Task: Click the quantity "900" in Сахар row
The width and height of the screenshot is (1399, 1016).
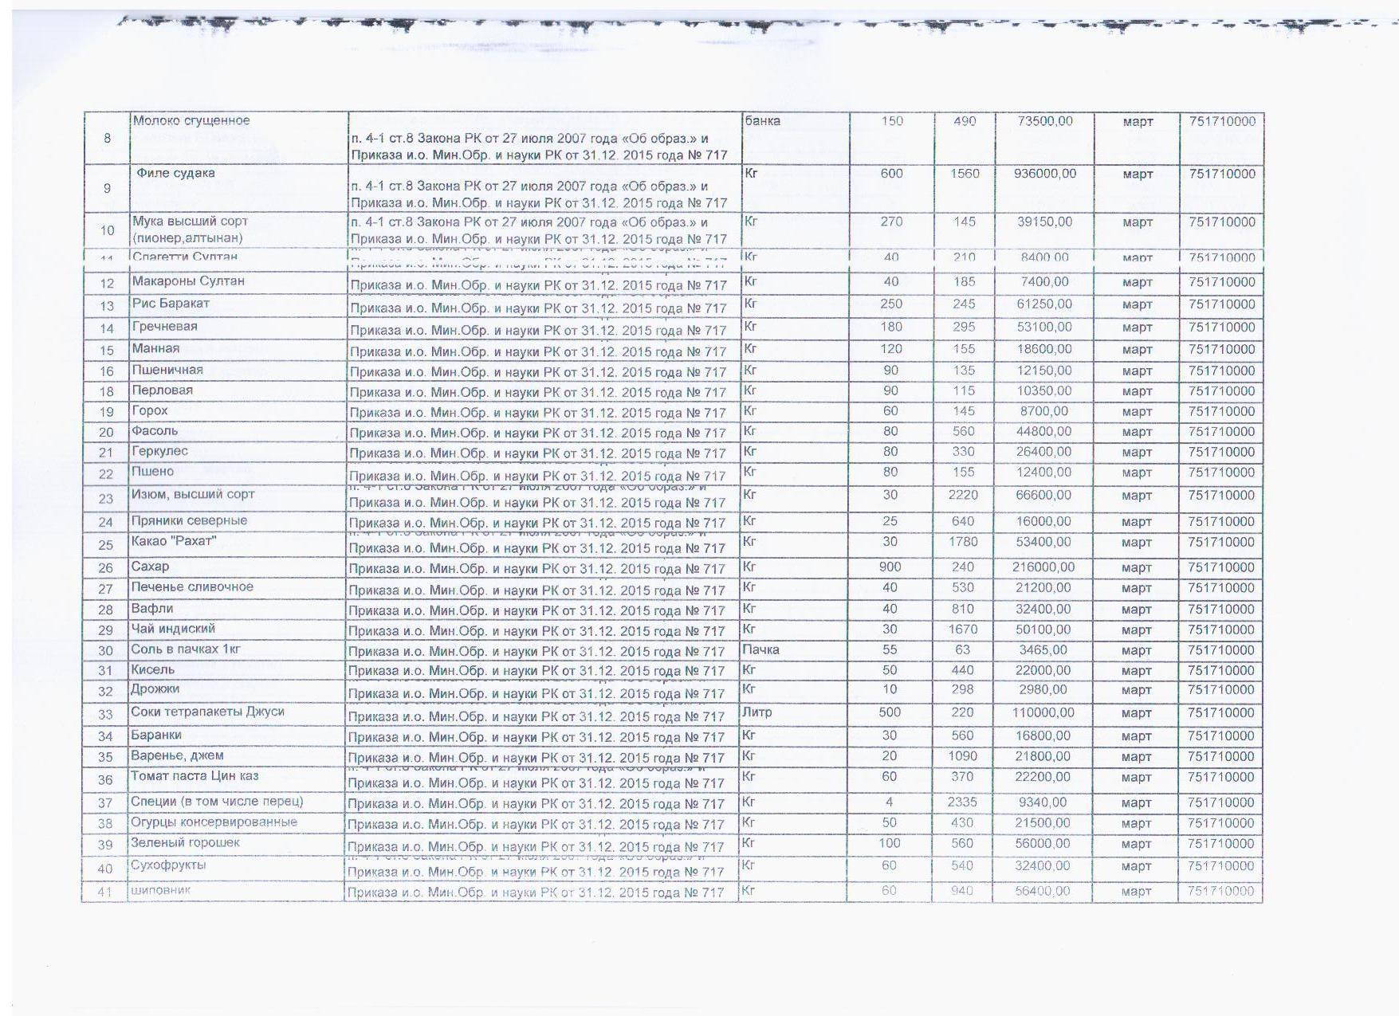Action: pos(890,567)
